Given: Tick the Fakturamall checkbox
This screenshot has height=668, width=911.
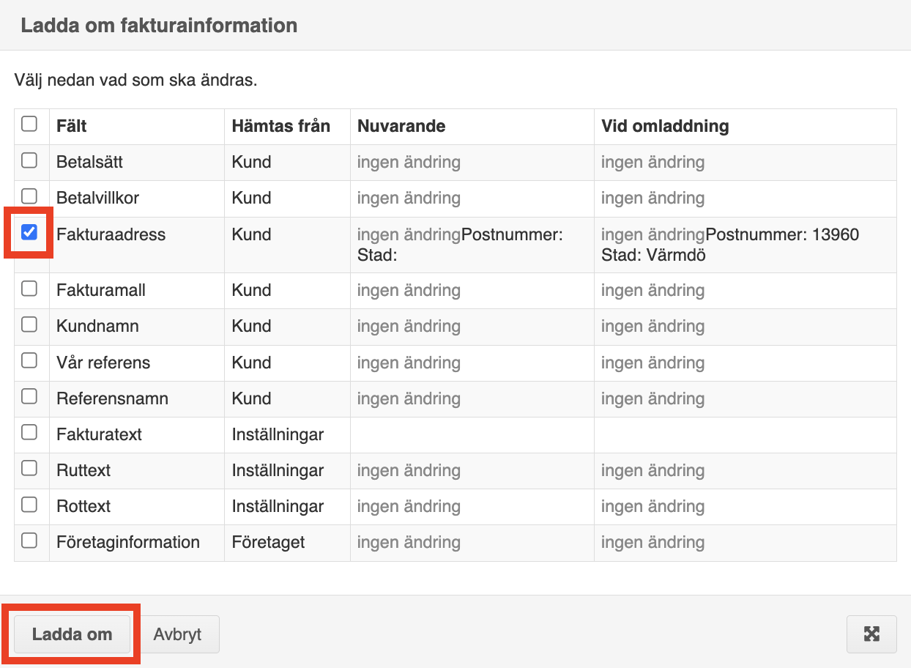Looking at the screenshot, I should 29,288.
